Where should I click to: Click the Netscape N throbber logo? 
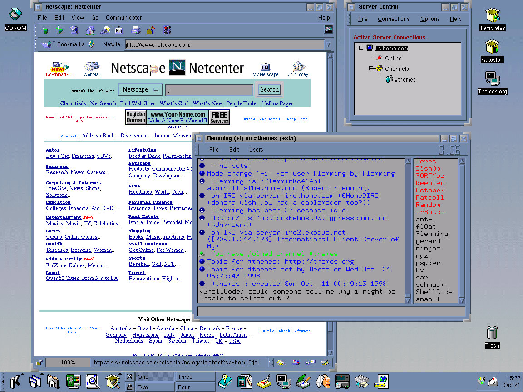point(328,29)
